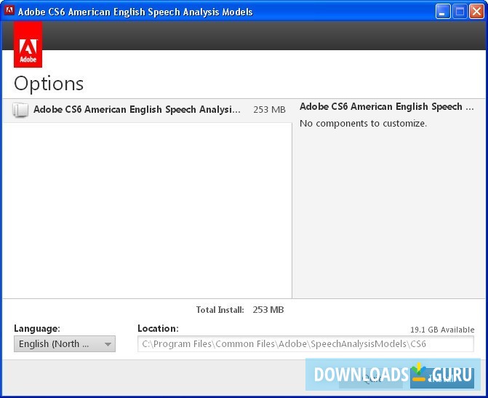Click the Options heading
The image size is (488, 398).
tap(49, 84)
